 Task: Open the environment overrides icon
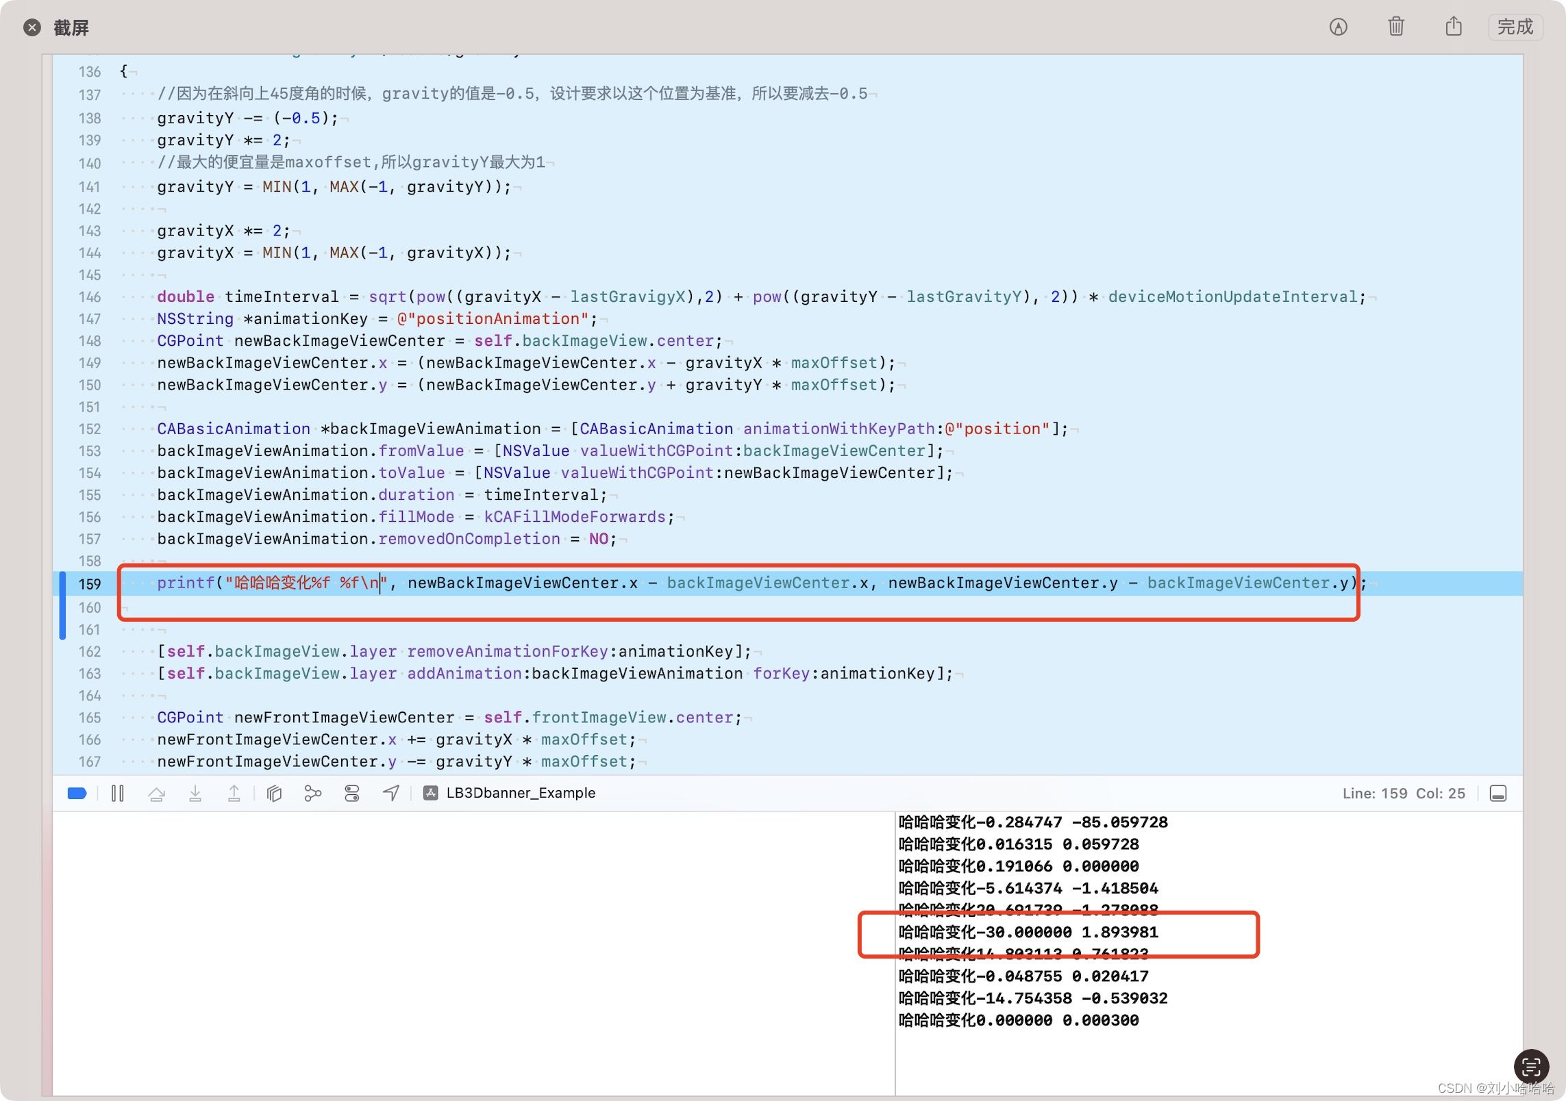(x=352, y=793)
